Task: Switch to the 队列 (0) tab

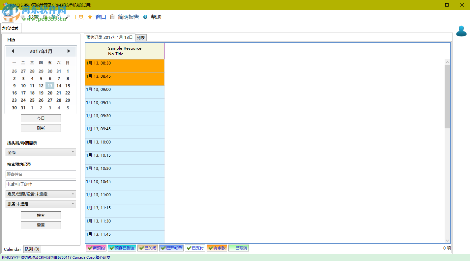Action: 32,249
